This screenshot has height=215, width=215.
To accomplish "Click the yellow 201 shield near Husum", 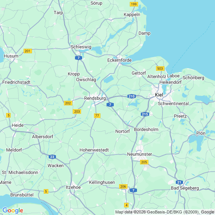I will pos(28,51).
